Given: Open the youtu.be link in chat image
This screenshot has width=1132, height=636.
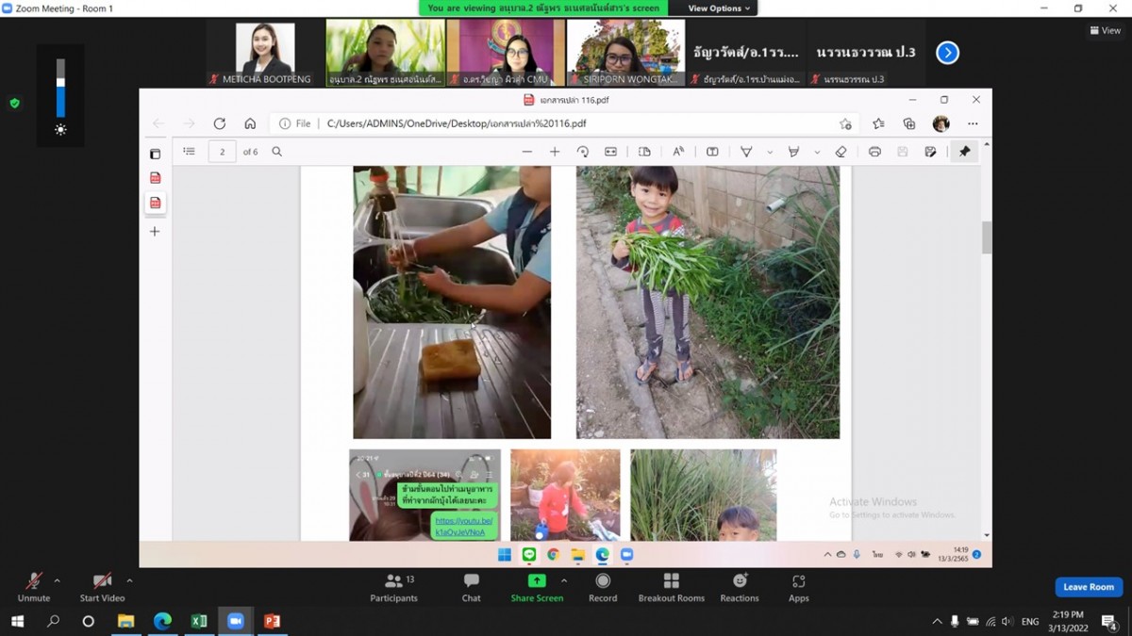Looking at the screenshot, I should (462, 526).
